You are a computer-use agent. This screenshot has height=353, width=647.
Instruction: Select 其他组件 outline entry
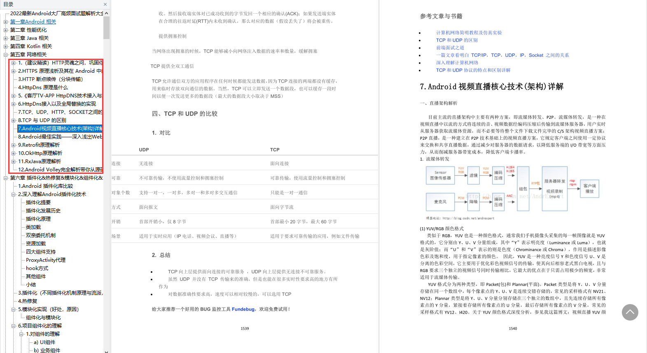36,277
